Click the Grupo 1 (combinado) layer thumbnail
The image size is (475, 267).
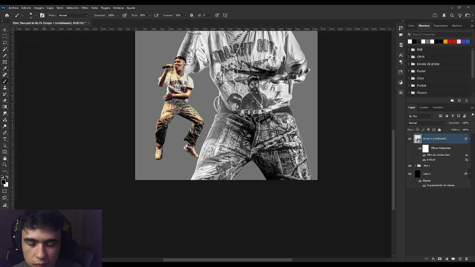tap(417, 139)
